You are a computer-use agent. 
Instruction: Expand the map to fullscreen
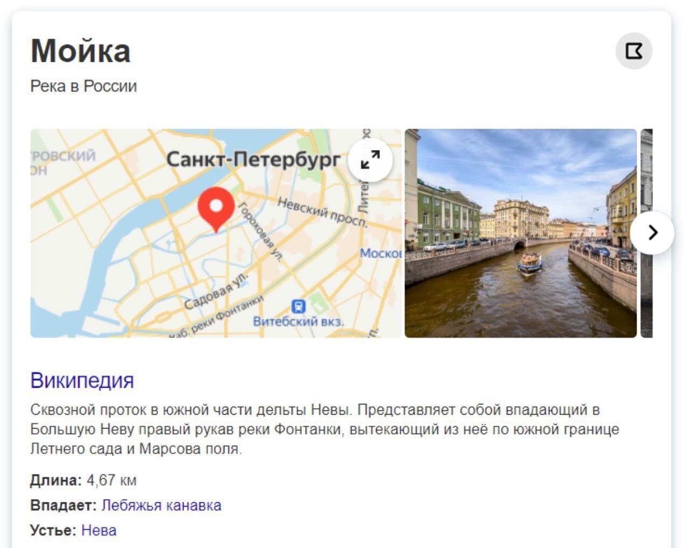pos(370,160)
